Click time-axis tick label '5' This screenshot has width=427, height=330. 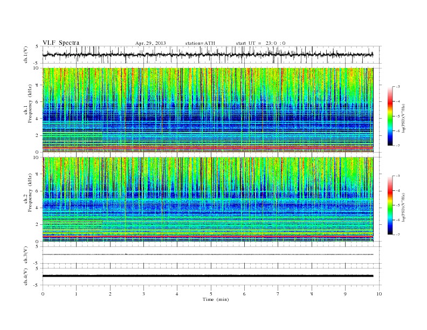tap(211, 294)
